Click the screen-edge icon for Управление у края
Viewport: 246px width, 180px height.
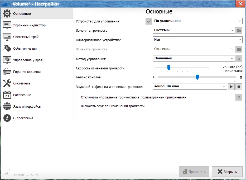coord(7,60)
